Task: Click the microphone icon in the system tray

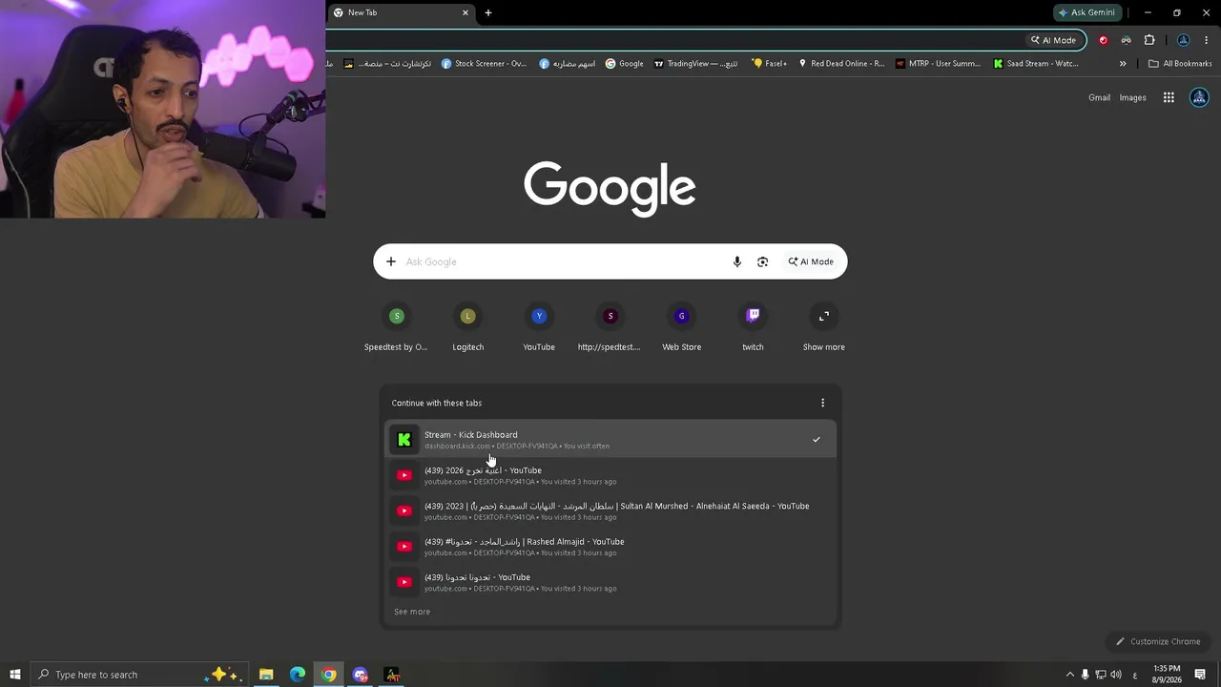Action: pyautogui.click(x=1085, y=675)
